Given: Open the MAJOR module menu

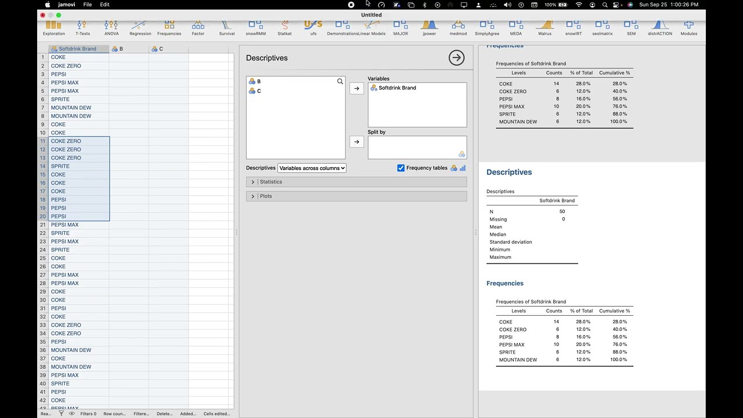Looking at the screenshot, I should (x=401, y=28).
